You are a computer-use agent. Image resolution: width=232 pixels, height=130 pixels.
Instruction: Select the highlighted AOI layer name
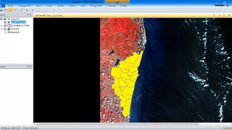tap(18, 22)
